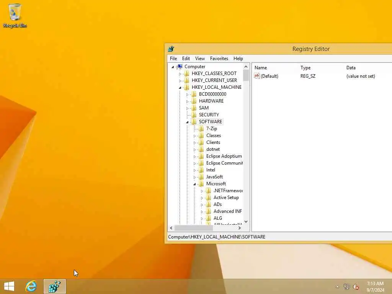The image size is (392, 294).
Task: Click the HARDWARE folder icon
Action: pyautogui.click(x=194, y=101)
